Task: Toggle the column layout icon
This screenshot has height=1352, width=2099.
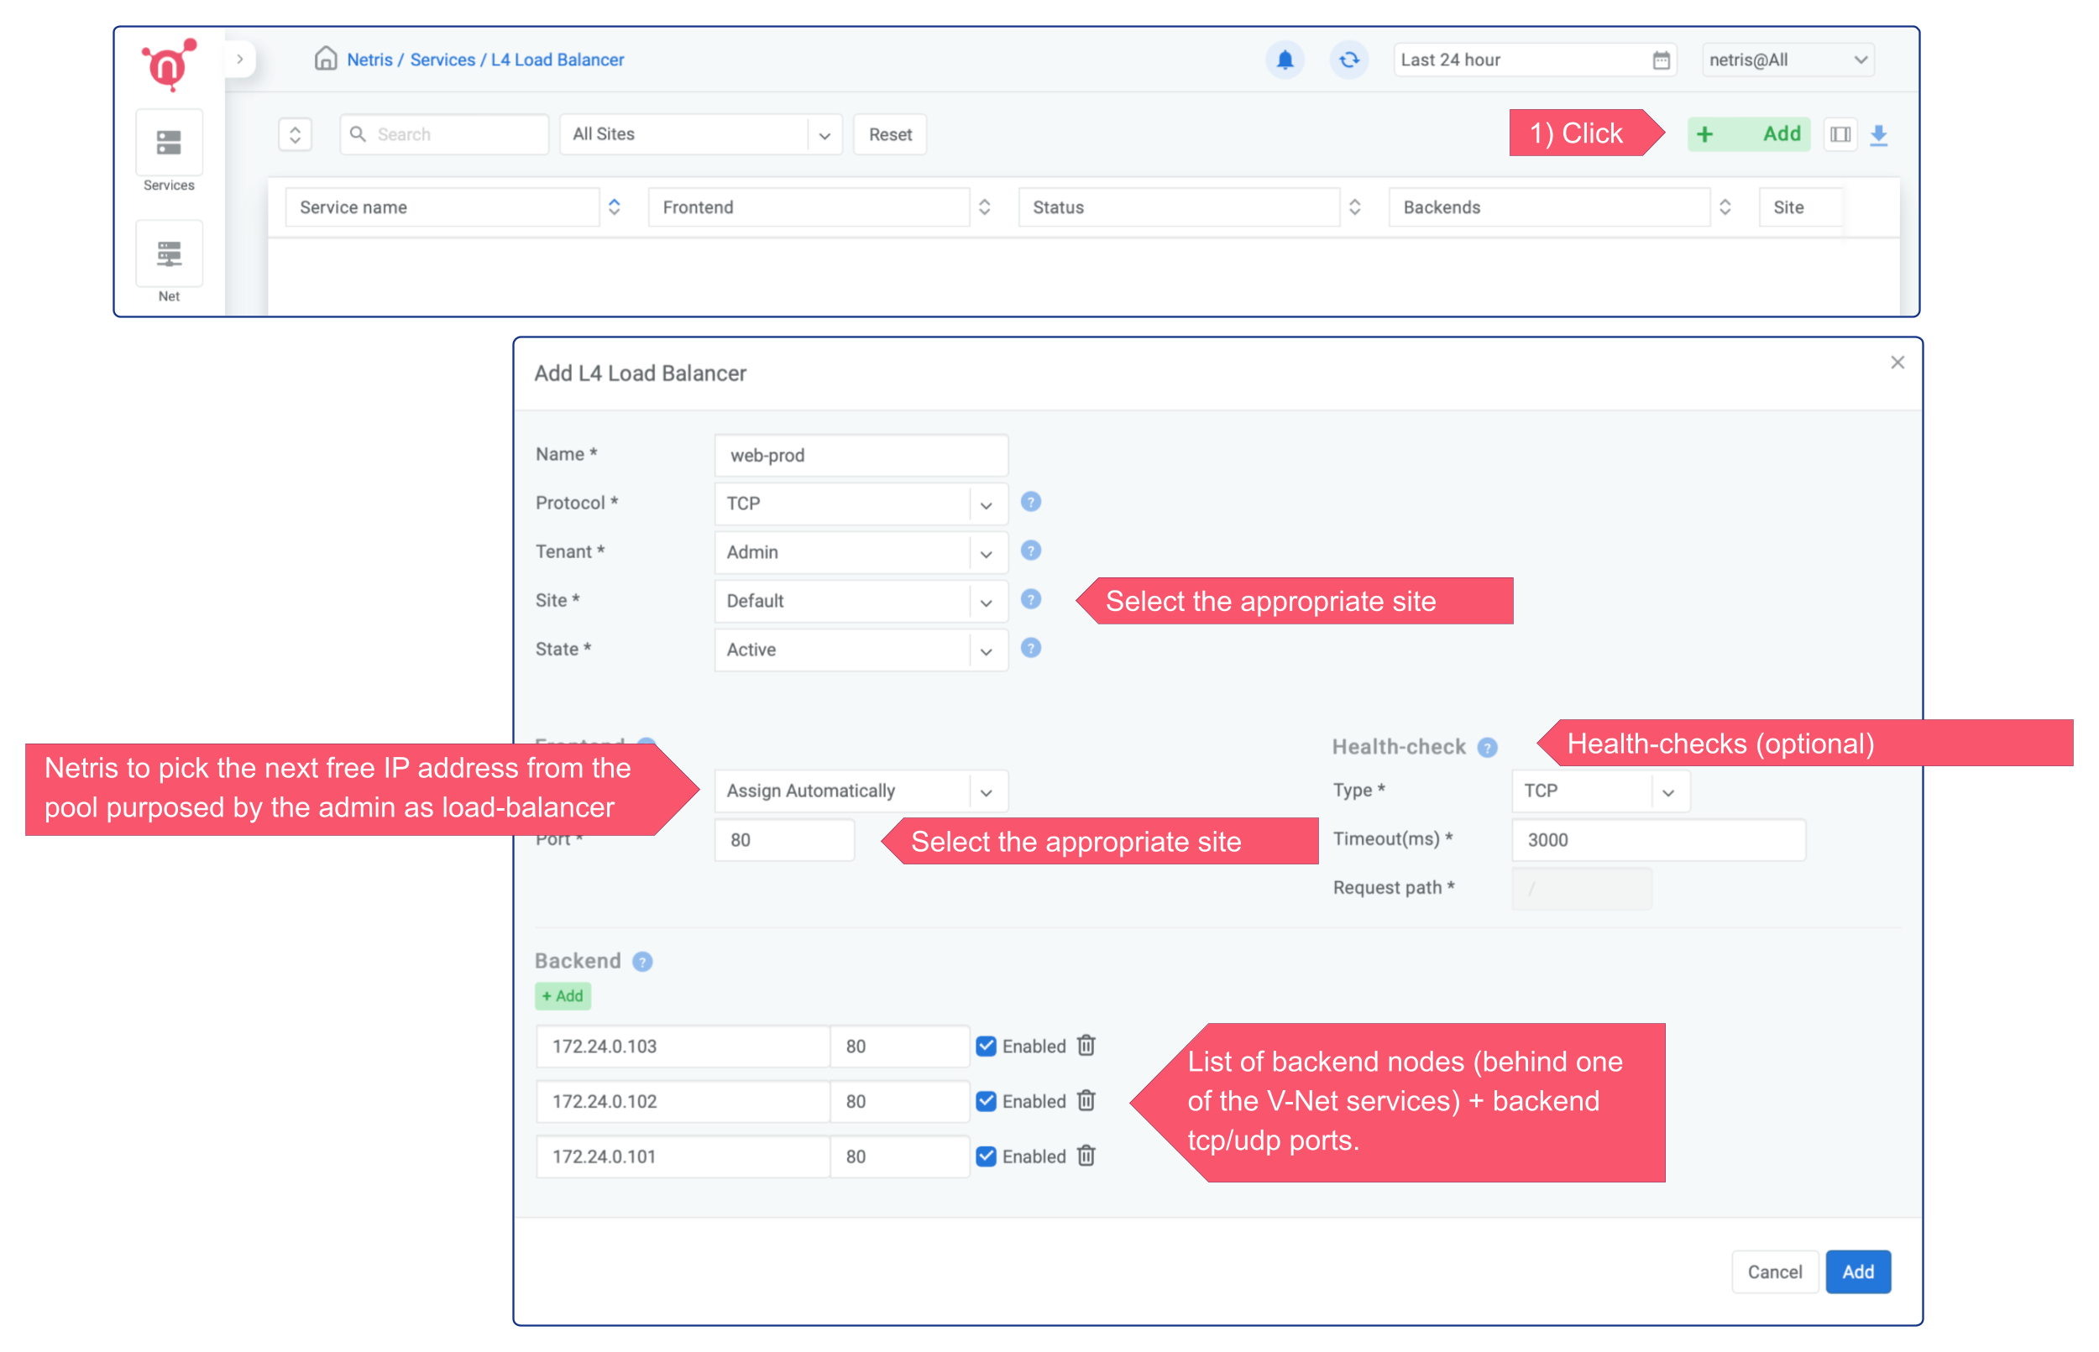Action: pyautogui.click(x=1840, y=134)
